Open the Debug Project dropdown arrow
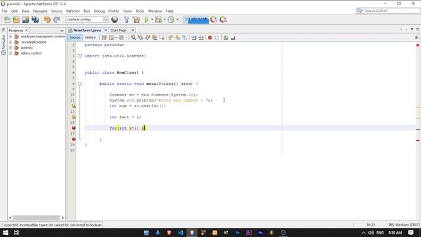The height and width of the screenshot is (237, 421). tap(164, 20)
